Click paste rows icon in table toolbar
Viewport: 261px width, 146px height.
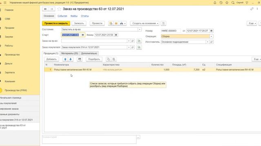pos(114,59)
